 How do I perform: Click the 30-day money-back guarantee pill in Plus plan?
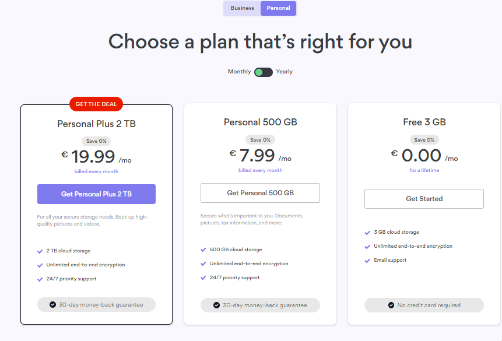coord(96,304)
